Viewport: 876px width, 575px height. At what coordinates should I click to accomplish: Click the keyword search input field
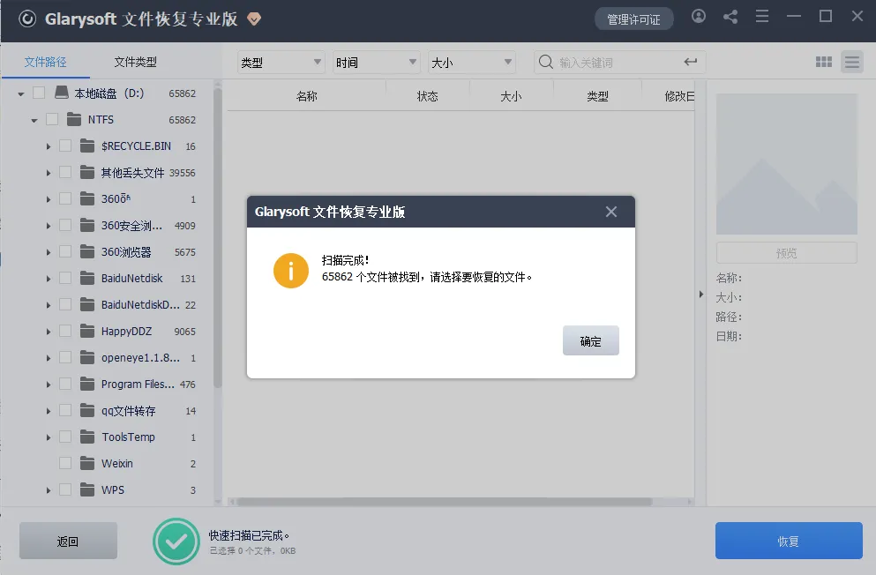click(x=618, y=62)
